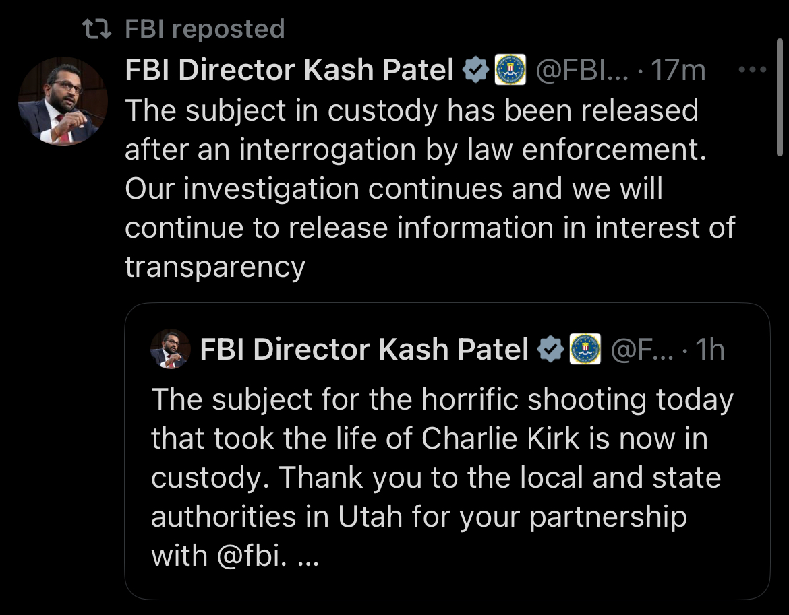
Task: Open Kash Patel's large profile avatar
Action: click(x=62, y=102)
